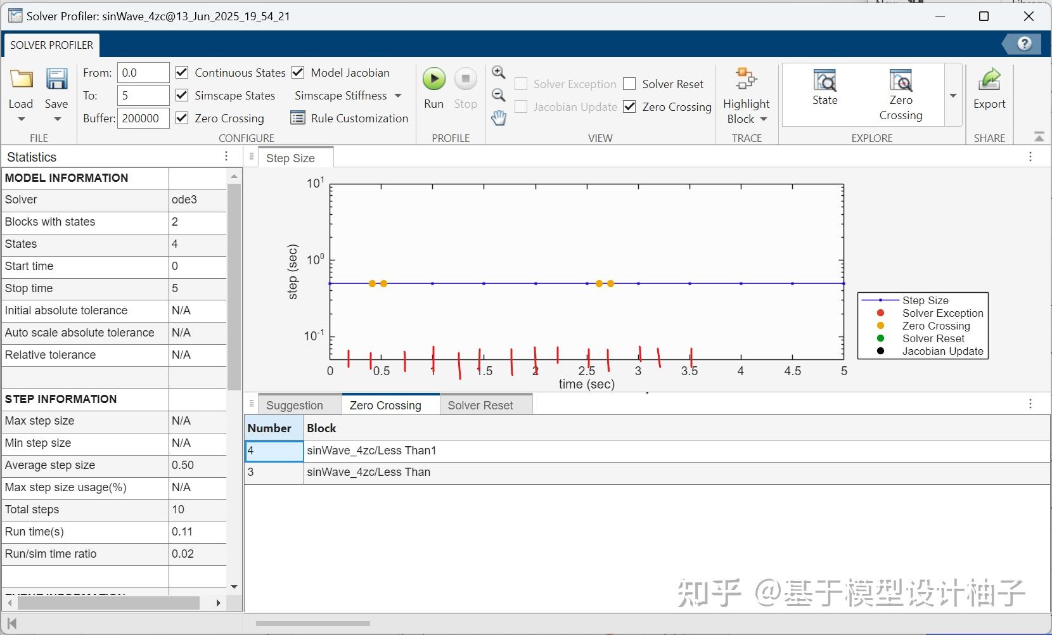Select the Pan hand tool
The height and width of the screenshot is (635, 1052).
pyautogui.click(x=499, y=118)
